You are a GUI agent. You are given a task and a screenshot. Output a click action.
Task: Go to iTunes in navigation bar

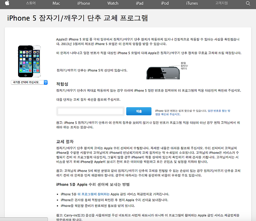[x=192, y=3]
